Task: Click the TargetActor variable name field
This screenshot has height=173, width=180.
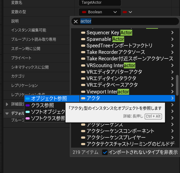Action: coord(100,2)
